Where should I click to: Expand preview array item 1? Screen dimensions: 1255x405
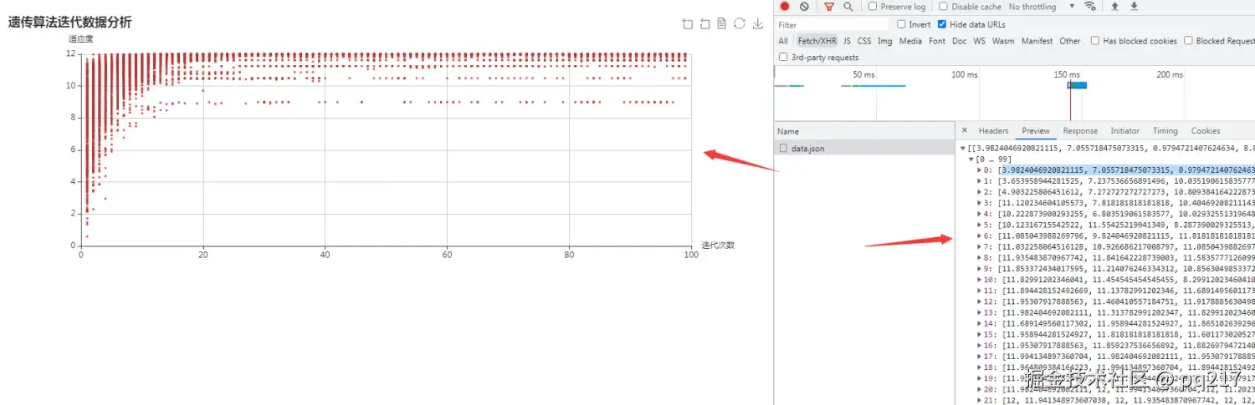[x=980, y=180]
